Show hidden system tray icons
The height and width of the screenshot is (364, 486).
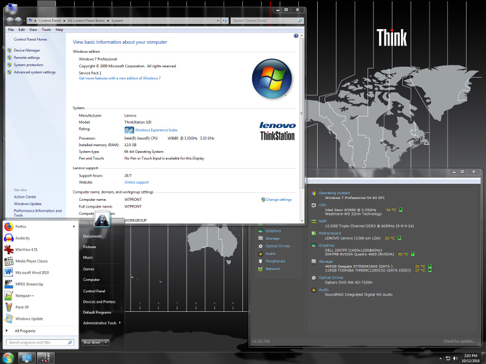[440, 359]
